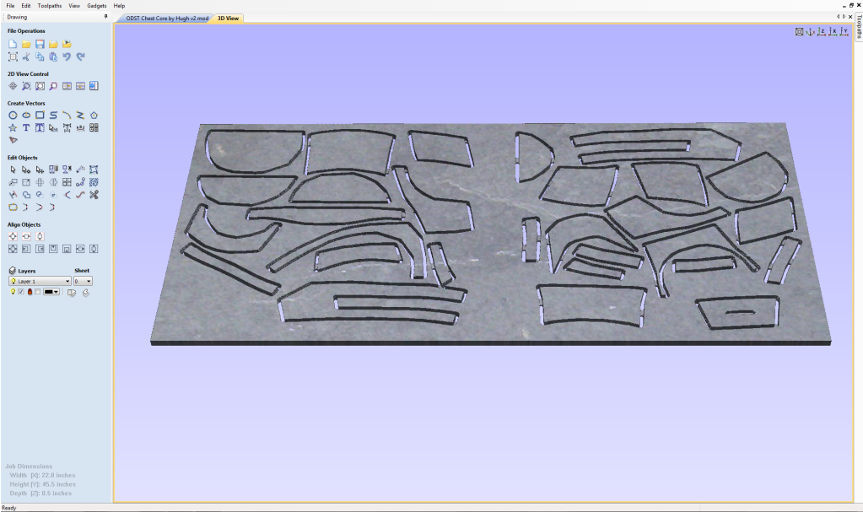Draw Arc tool in Create Vectors
Viewport: 863px width, 512px height.
(67, 115)
